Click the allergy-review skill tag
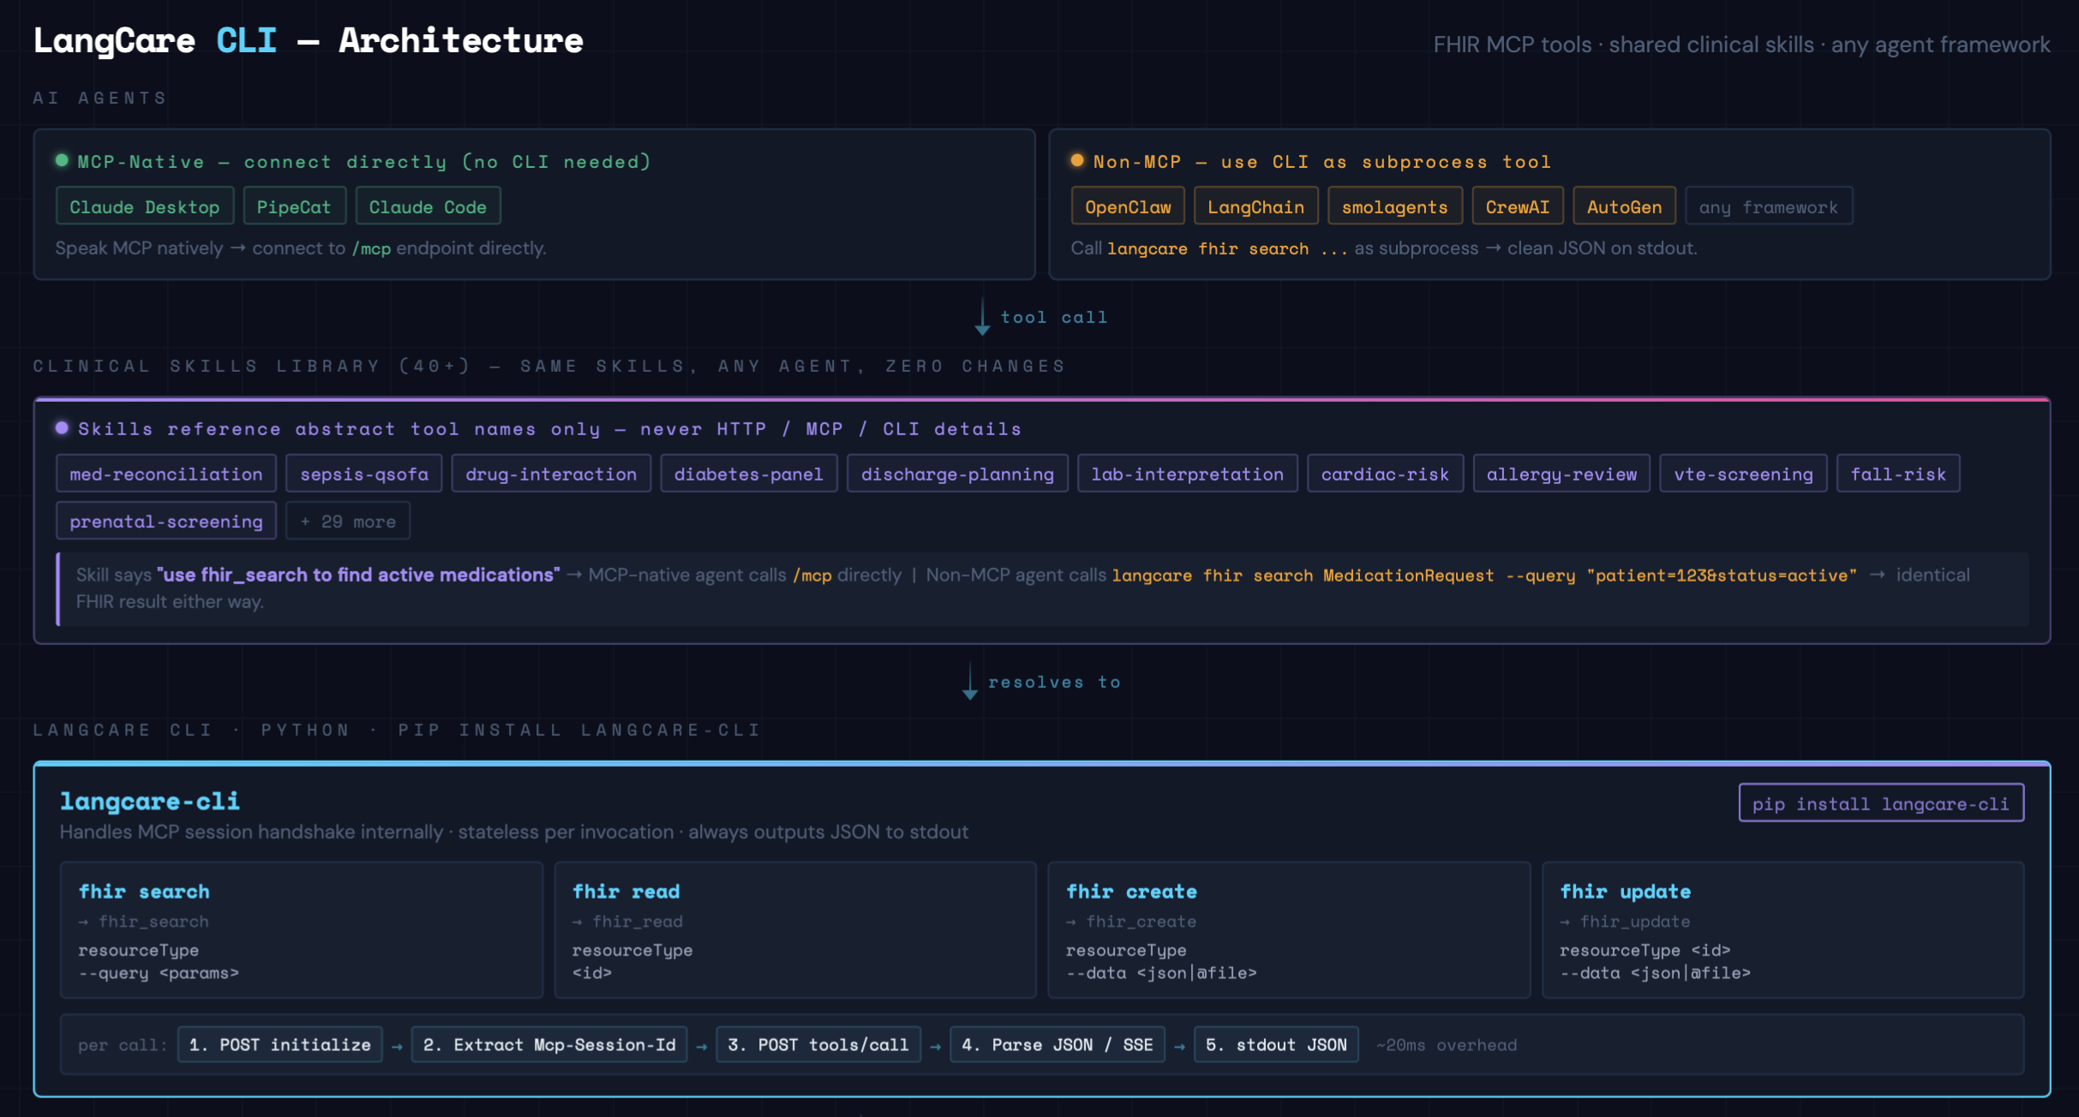The height and width of the screenshot is (1117, 2079). pos(1561,474)
